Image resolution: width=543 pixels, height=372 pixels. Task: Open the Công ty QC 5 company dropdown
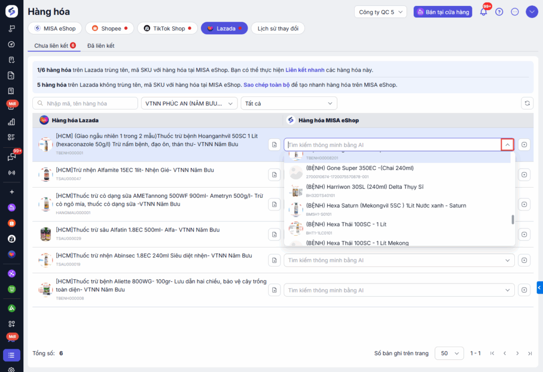[380, 12]
